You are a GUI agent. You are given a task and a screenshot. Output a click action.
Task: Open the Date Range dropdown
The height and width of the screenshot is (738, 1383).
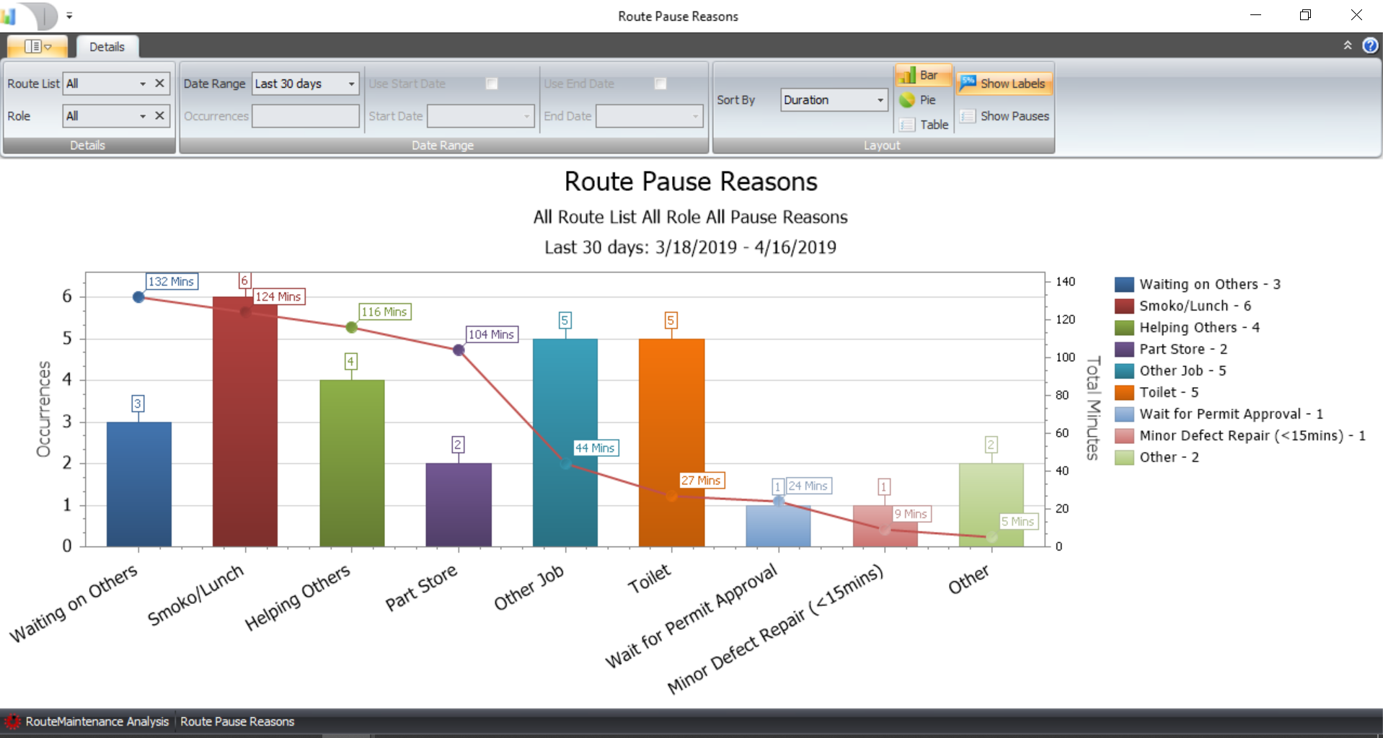click(351, 84)
